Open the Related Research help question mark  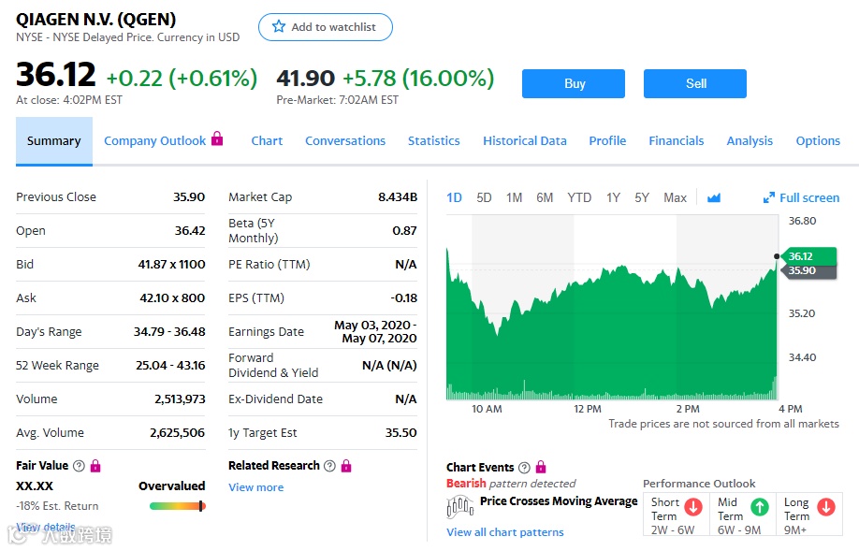click(x=329, y=466)
